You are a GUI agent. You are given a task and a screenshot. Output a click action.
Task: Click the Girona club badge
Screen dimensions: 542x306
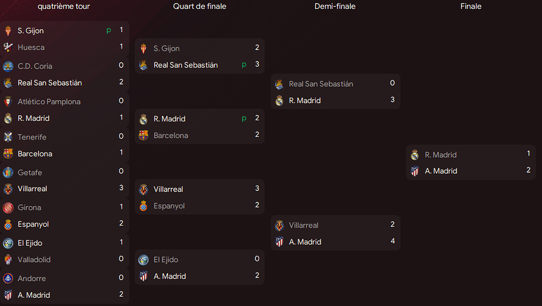[8, 208]
